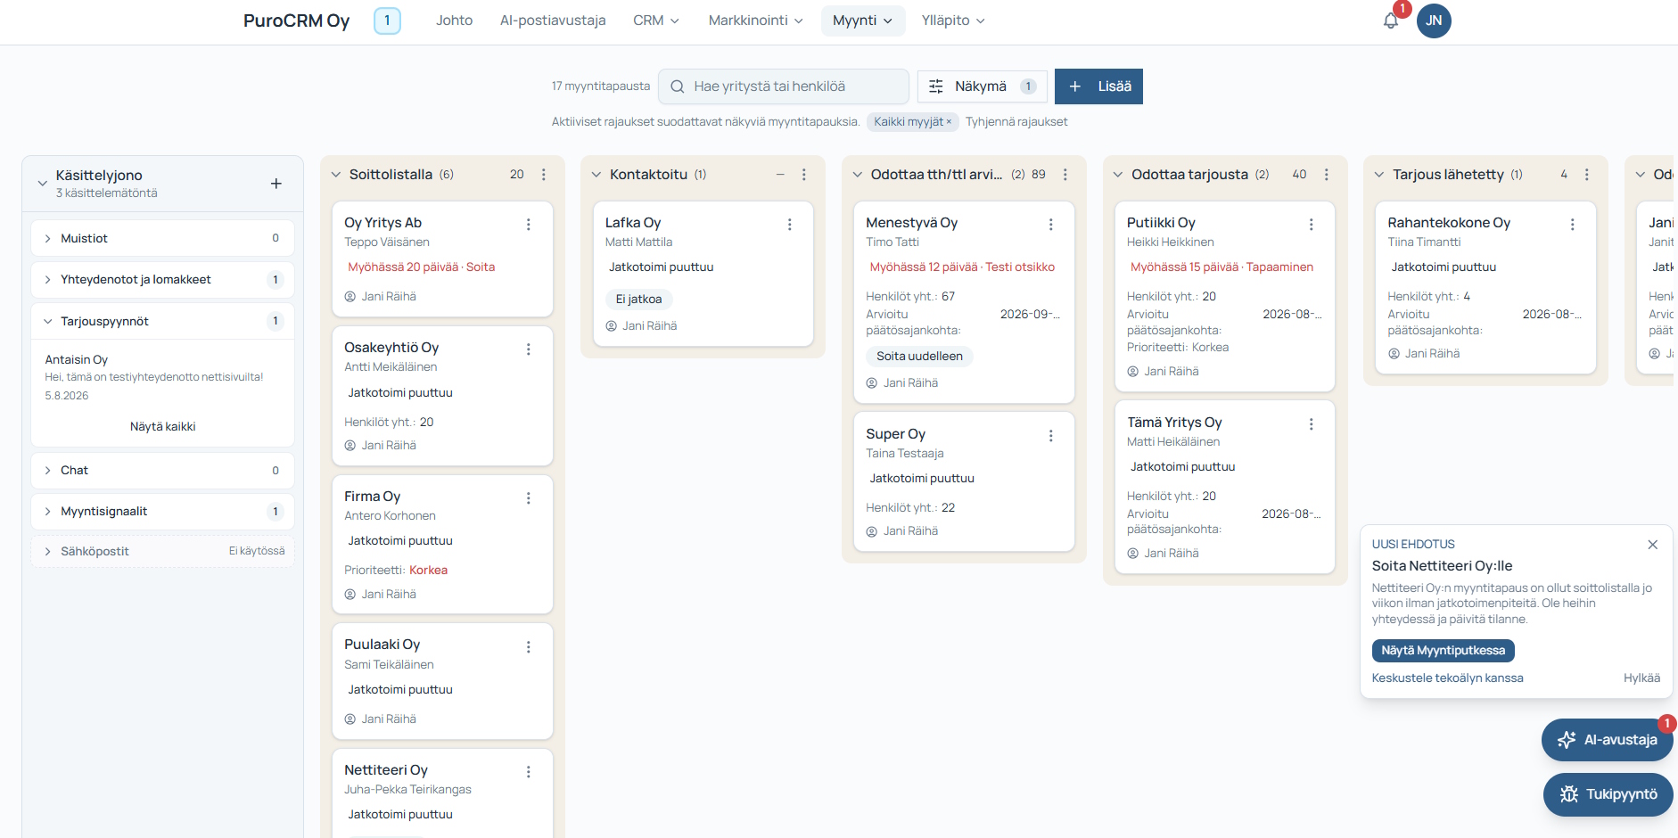The height and width of the screenshot is (838, 1678).
Task: Open Nettiteeri Oy card options
Action: [x=529, y=772]
